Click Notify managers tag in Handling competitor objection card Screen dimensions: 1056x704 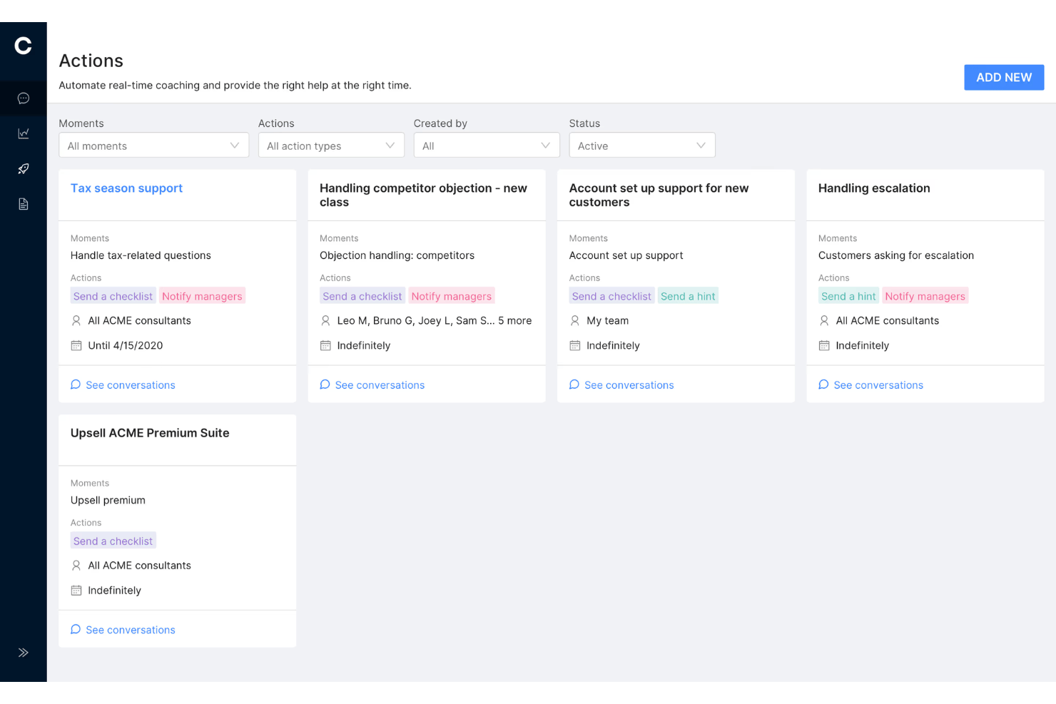[452, 296]
